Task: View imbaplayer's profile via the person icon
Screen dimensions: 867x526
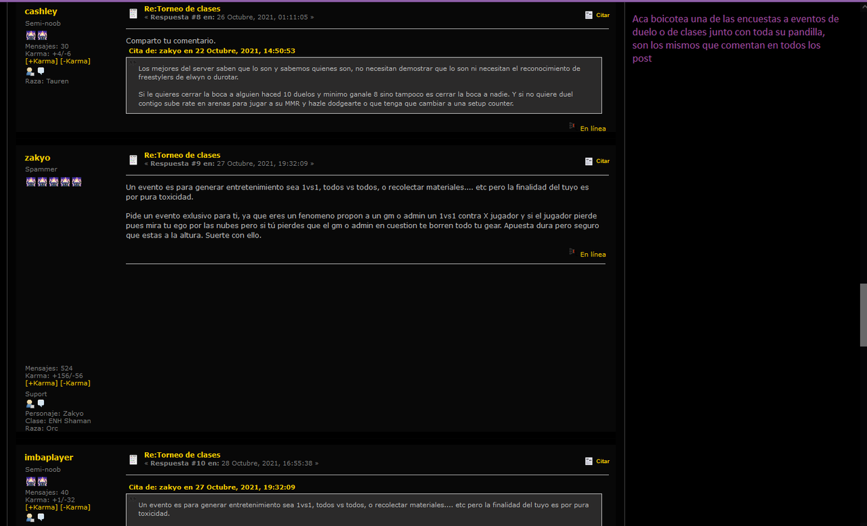Action: (30, 518)
